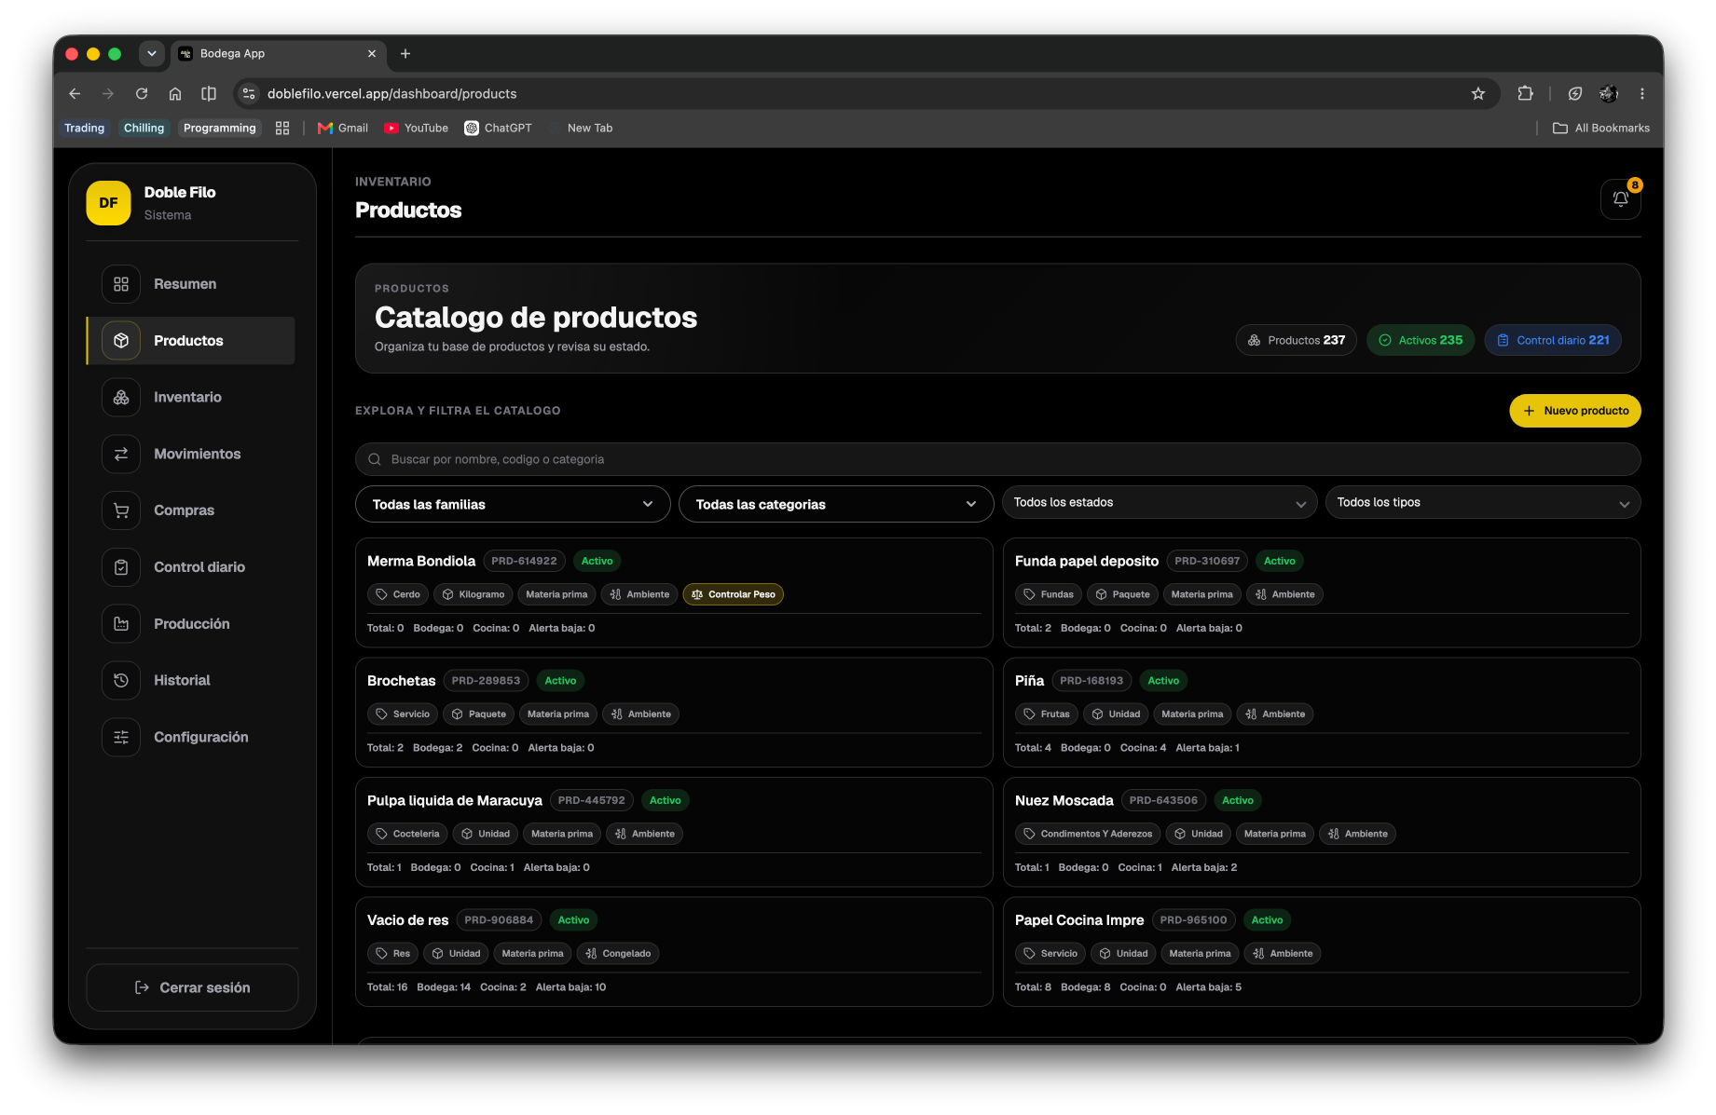This screenshot has height=1115, width=1716.
Task: Click Vacio de res product title
Action: (x=407, y=920)
